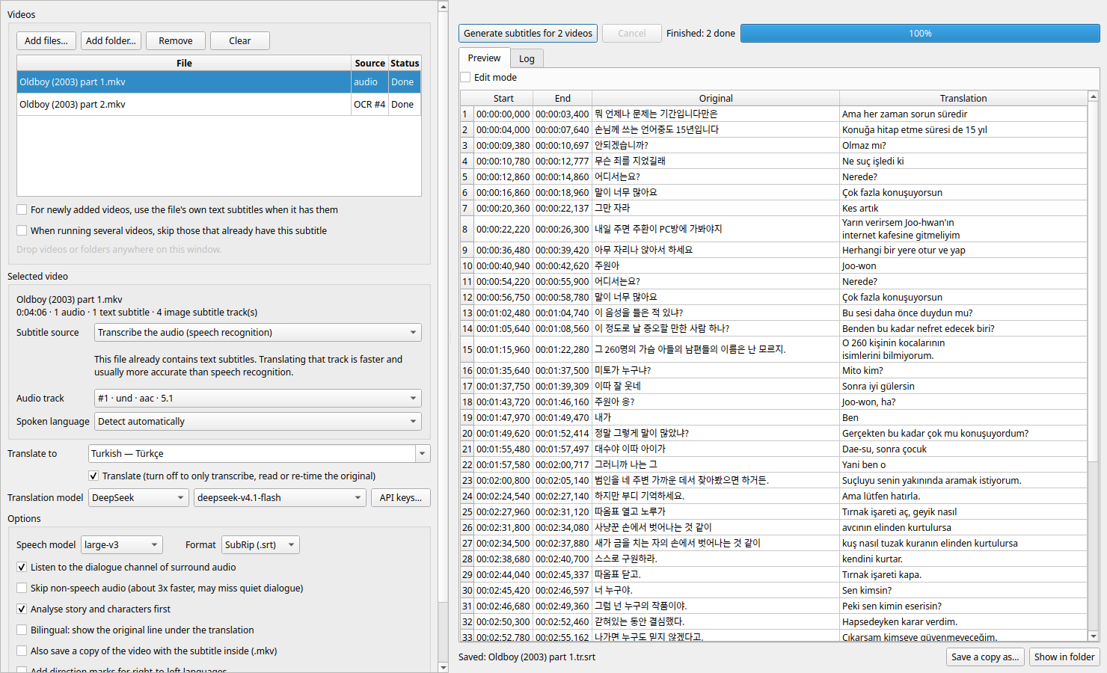This screenshot has width=1107, height=673.
Task: Select Oldboy (2003) part 2.mkv row
Action: click(218, 105)
